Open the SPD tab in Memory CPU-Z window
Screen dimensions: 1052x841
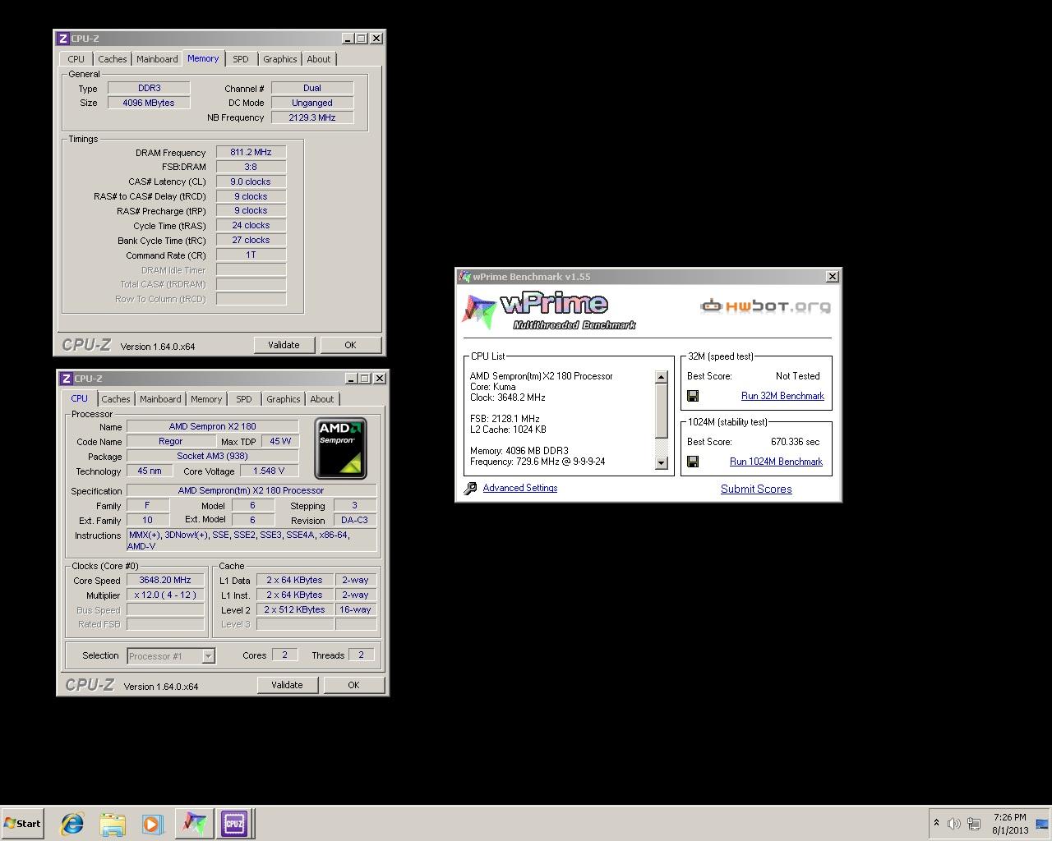pos(241,59)
